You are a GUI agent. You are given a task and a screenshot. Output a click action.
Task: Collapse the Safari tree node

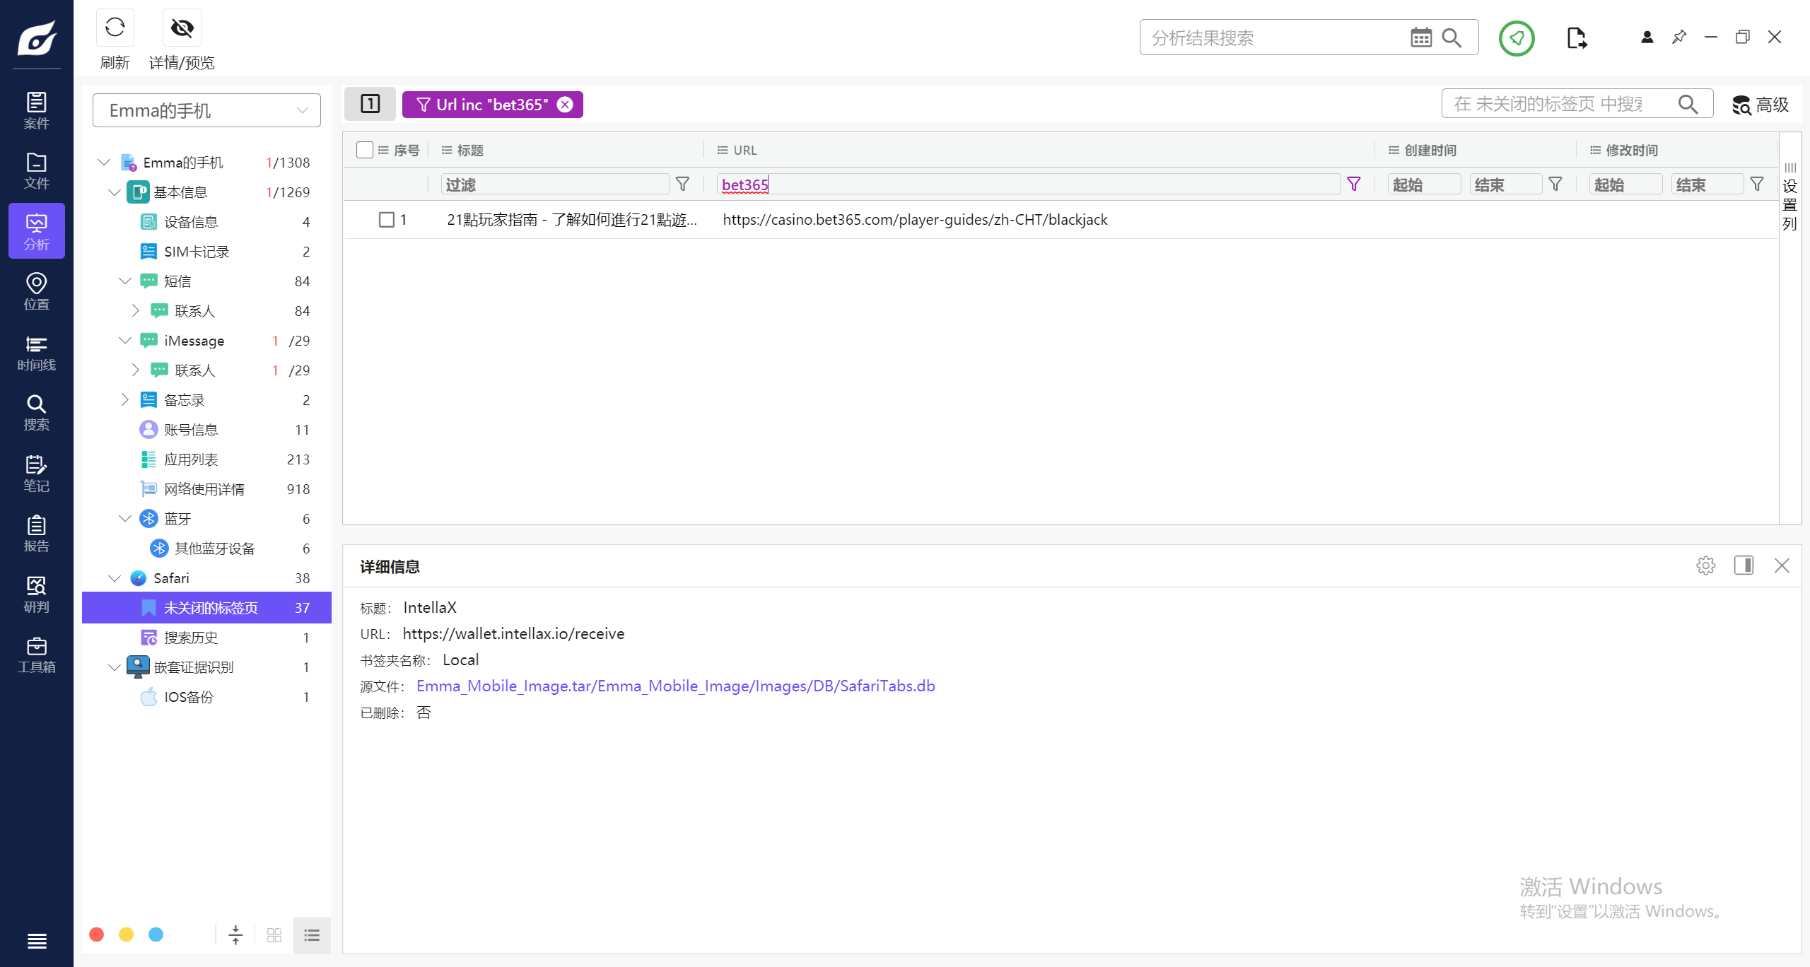coord(114,578)
